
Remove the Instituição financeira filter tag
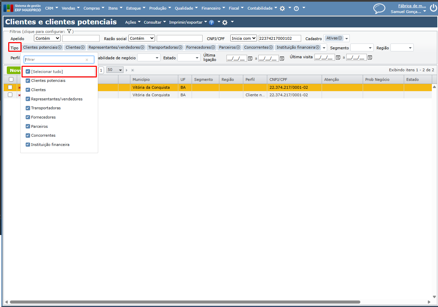[318, 47]
